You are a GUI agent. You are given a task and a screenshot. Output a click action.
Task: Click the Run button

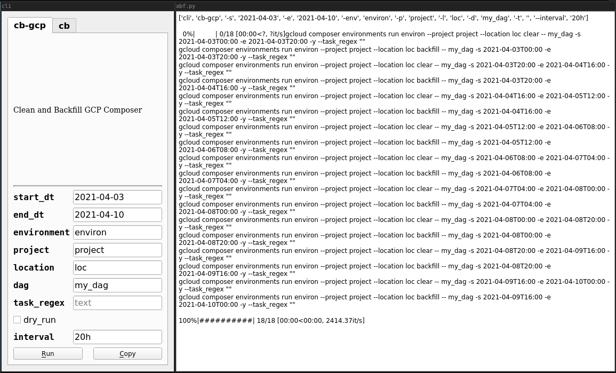pos(47,353)
